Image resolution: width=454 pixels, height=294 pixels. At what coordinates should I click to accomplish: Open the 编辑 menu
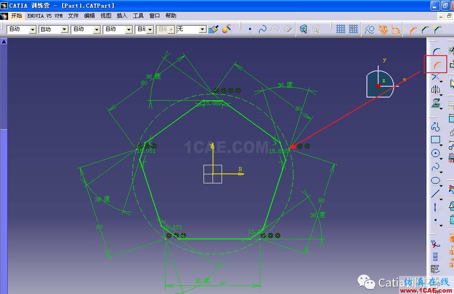[89, 16]
